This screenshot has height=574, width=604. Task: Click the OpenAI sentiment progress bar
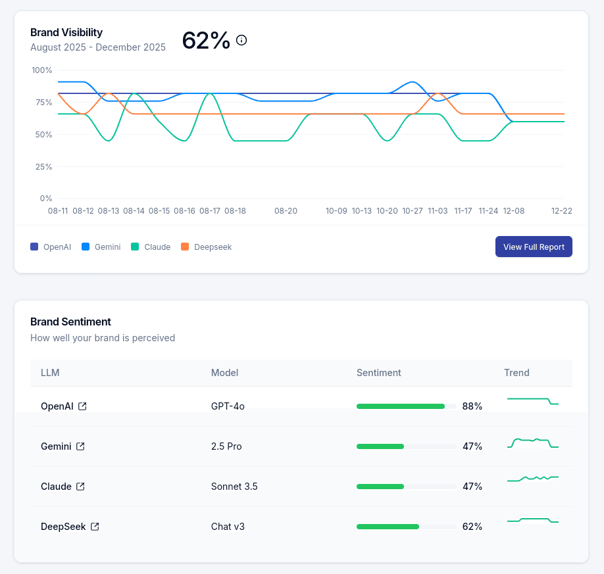pyautogui.click(x=407, y=406)
